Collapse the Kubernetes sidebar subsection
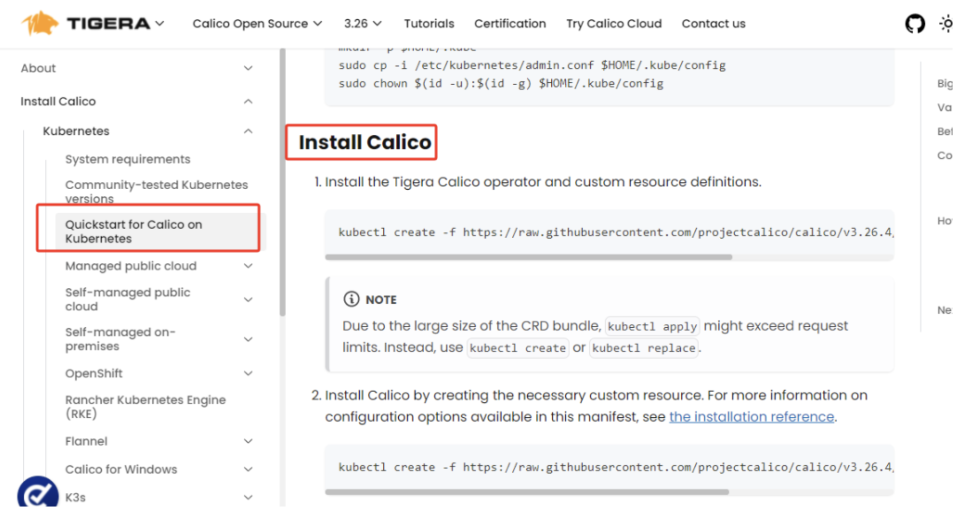Screen dimensions: 961x510 pyautogui.click(x=248, y=131)
